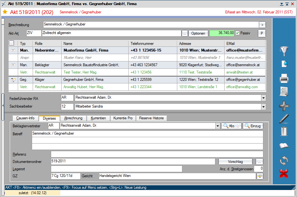Click the funnel filter icon
This screenshot has height=197, width=297.
(284, 51)
